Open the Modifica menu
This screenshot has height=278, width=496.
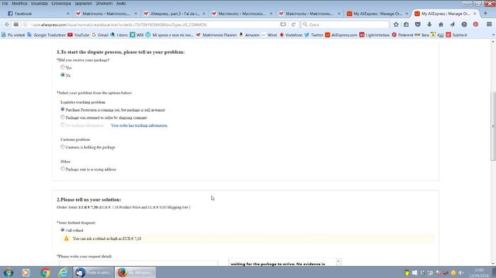[19, 4]
